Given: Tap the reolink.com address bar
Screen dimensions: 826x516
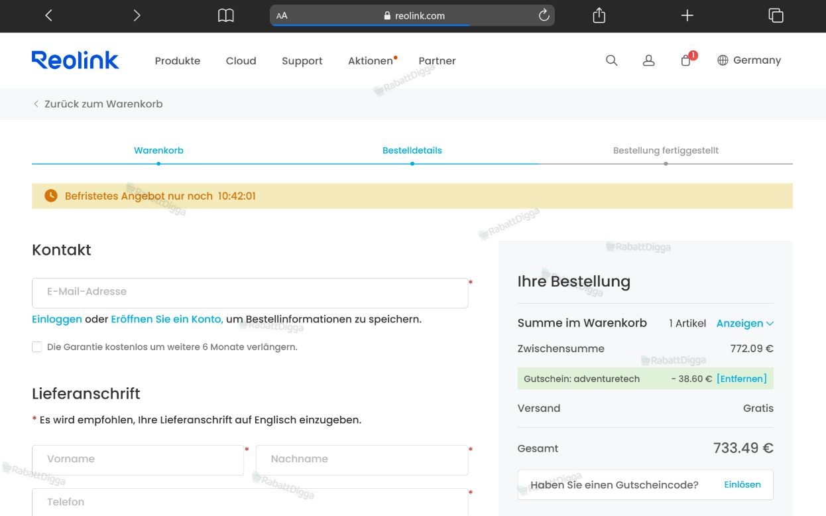Looking at the screenshot, I should 412,16.
